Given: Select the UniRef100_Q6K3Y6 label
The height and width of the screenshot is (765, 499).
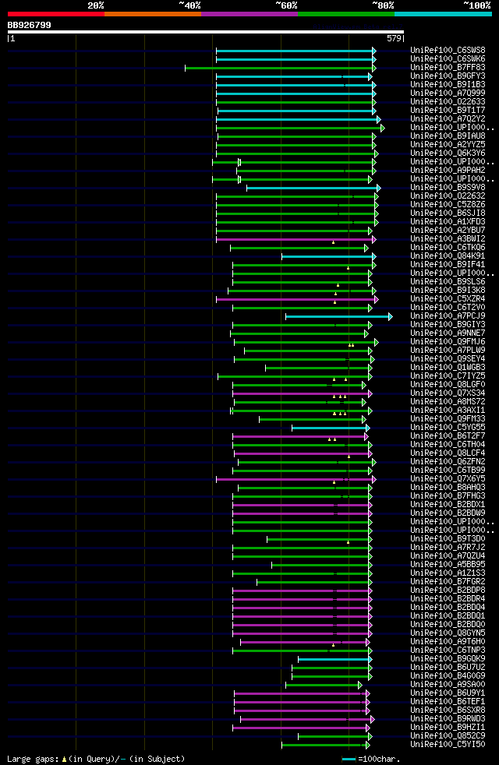Looking at the screenshot, I should 448,153.
